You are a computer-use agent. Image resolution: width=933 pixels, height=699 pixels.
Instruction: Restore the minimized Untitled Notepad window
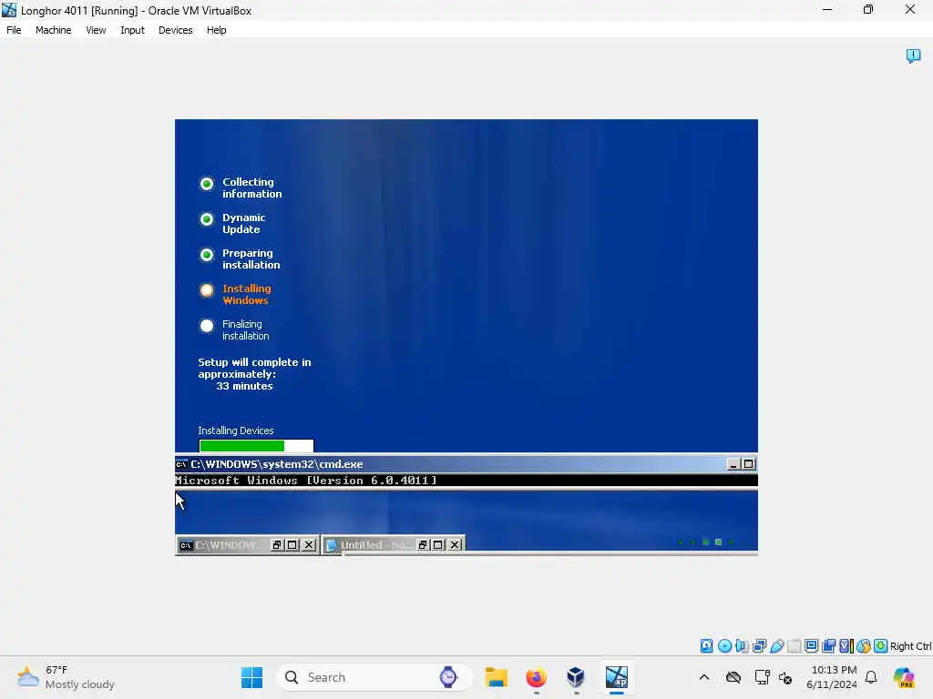423,545
